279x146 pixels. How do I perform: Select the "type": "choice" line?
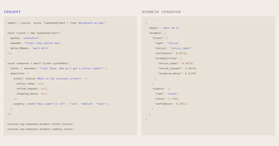[167, 43]
